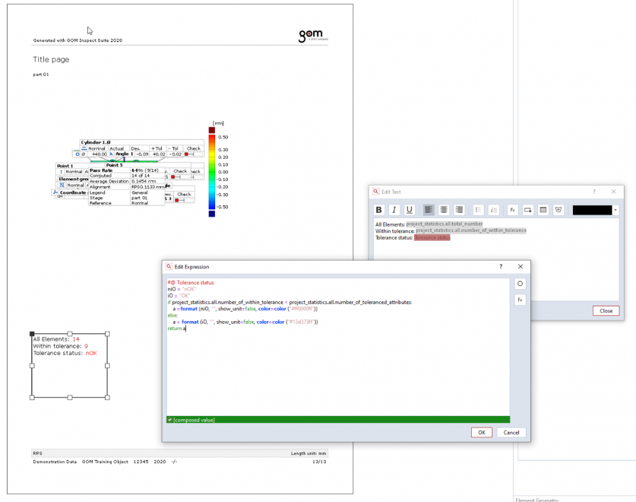636x502 pixels.
Task: Cancel the Edit Expression dialog
Action: (511, 433)
